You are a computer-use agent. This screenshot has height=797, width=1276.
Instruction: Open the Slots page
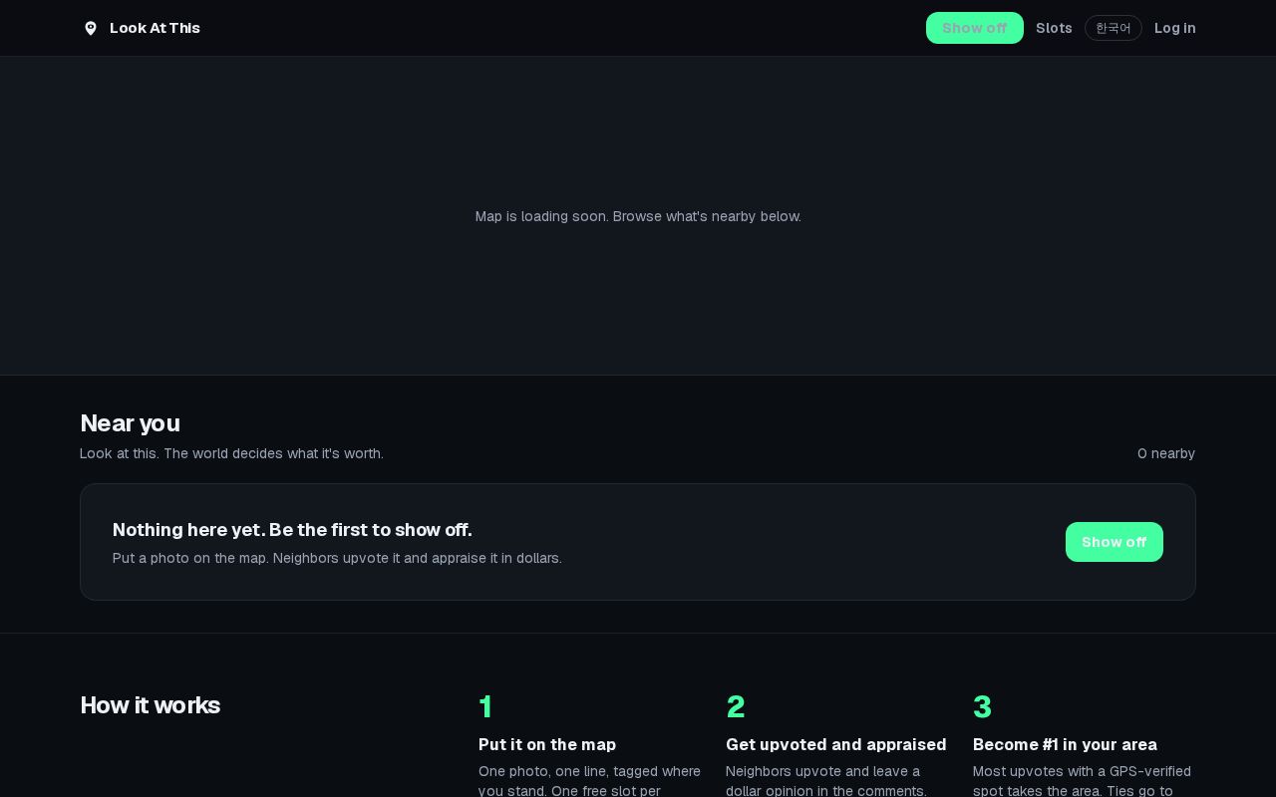1054,28
